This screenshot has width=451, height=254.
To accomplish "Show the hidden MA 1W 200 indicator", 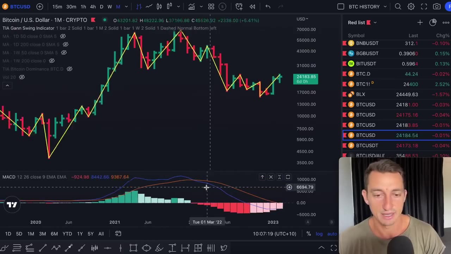I will (51, 61).
